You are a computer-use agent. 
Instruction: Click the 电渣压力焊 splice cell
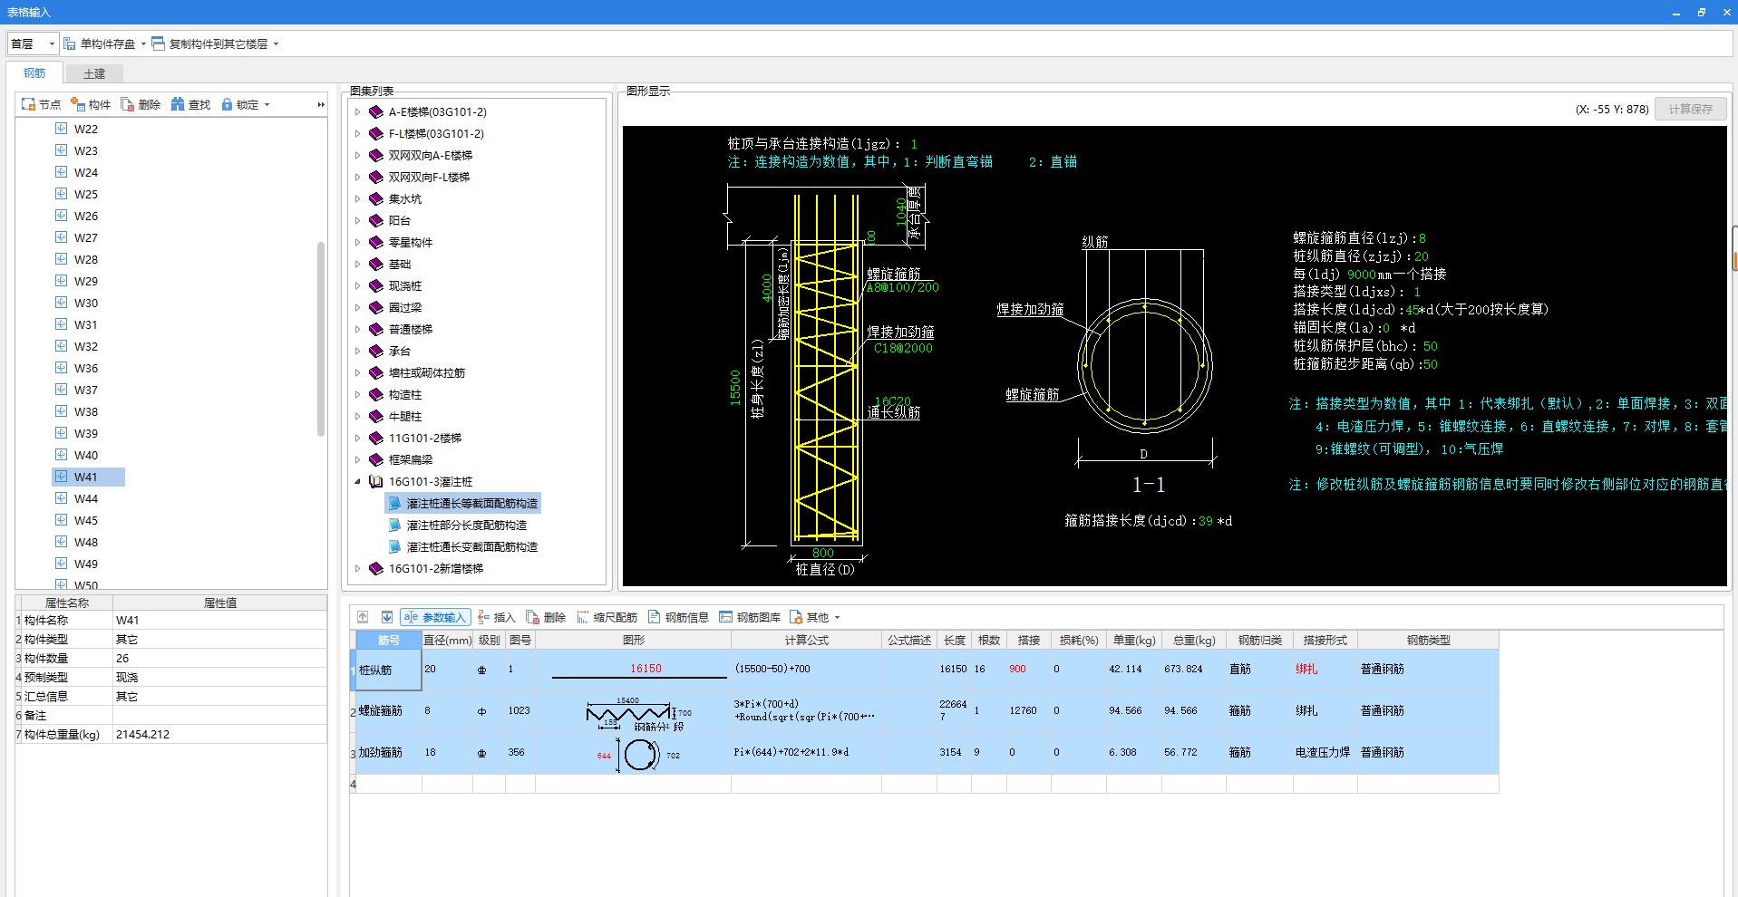coord(1325,753)
